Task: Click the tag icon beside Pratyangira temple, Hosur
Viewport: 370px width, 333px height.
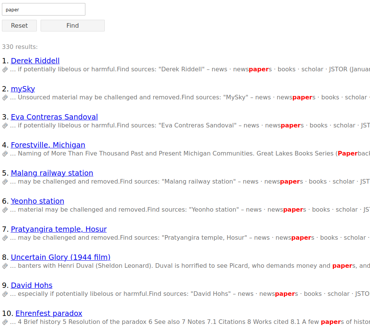Action: [x=5, y=238]
